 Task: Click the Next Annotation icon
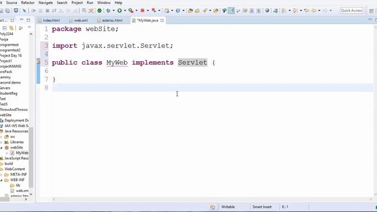click(x=284, y=11)
